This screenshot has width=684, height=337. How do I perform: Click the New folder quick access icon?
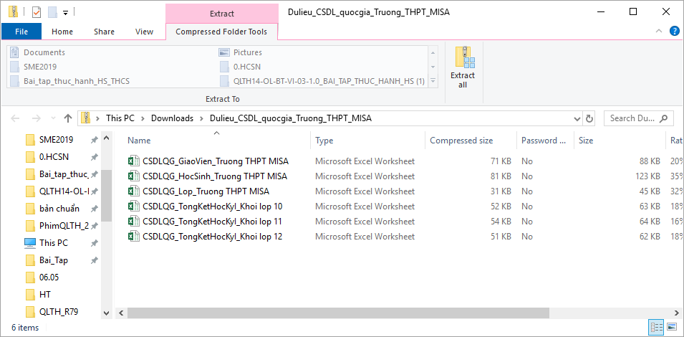[53, 12]
